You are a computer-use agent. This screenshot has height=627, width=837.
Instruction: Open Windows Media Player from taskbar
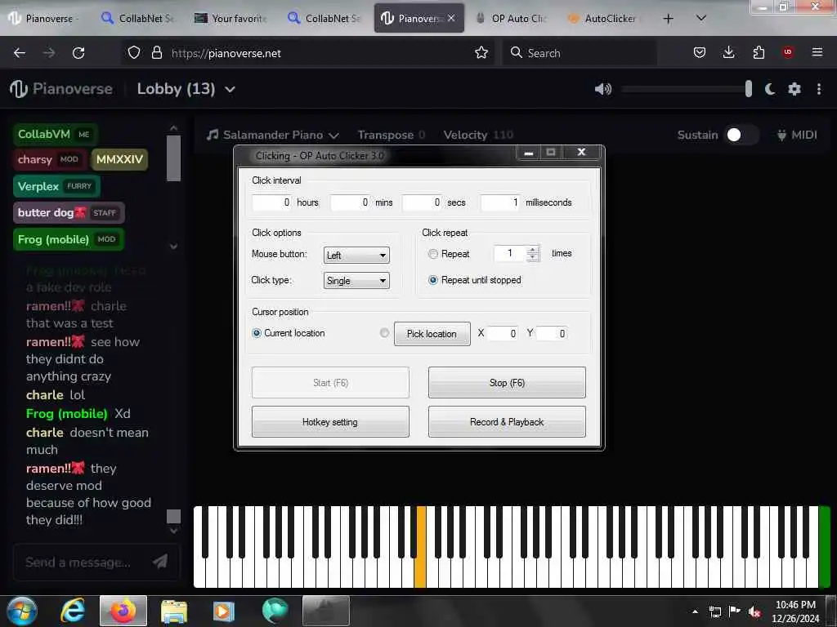click(x=224, y=611)
